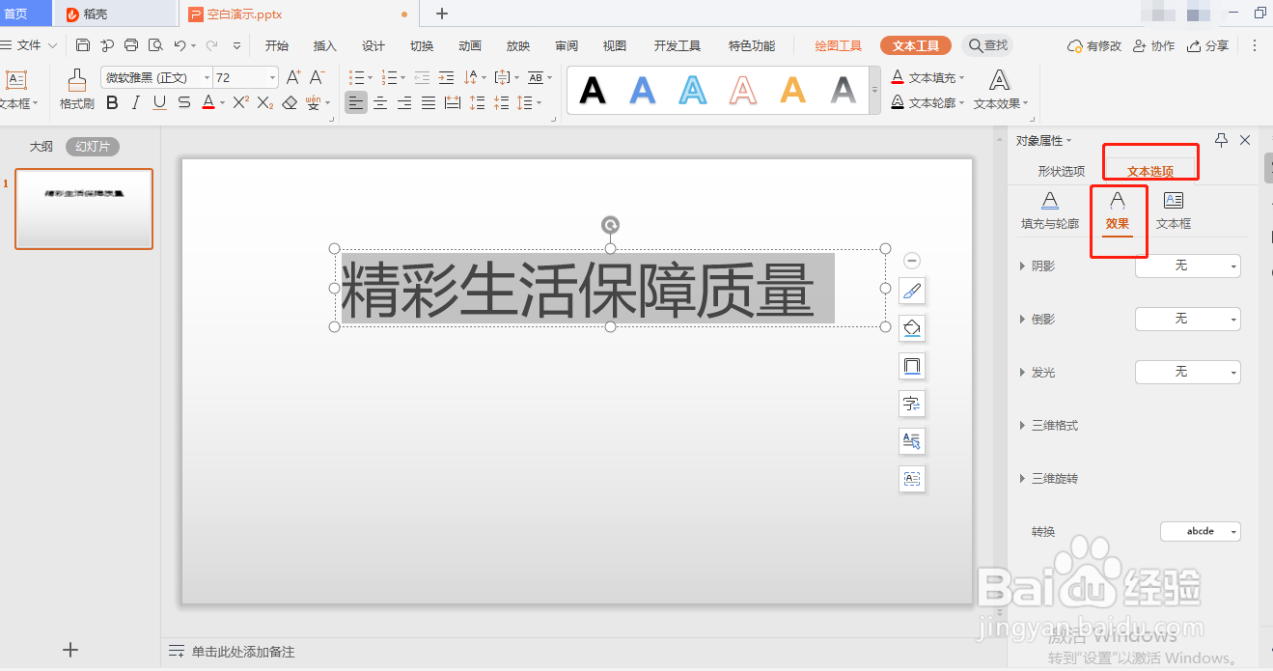The height and width of the screenshot is (671, 1273).
Task: Open font color dropdown arrow
Action: pos(222,103)
